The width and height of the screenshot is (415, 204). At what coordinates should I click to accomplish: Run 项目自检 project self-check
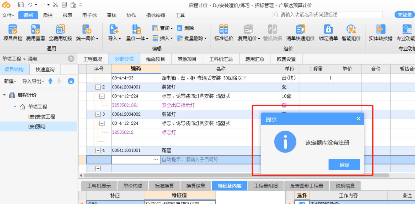click(x=13, y=33)
